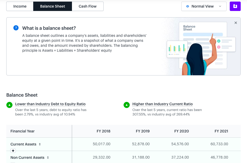The image size is (247, 163).
Task: Open the Normal View dropdown
Action: coord(204,6)
